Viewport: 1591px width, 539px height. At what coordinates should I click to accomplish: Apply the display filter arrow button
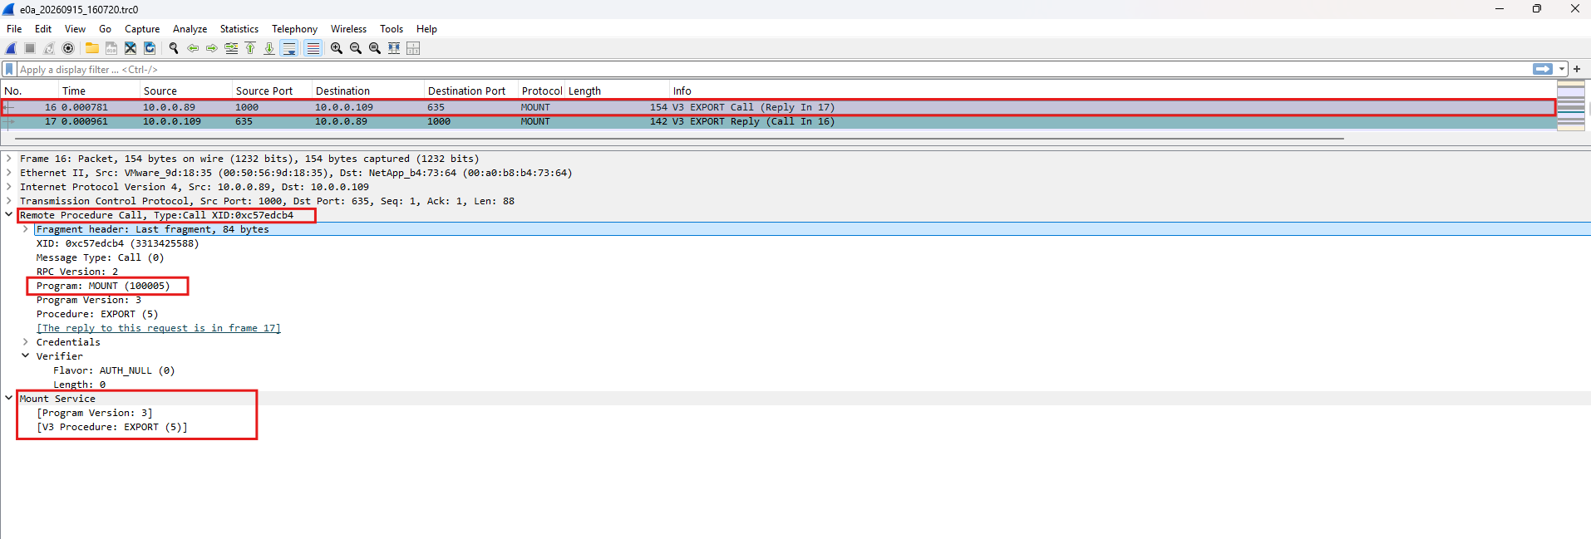1543,69
